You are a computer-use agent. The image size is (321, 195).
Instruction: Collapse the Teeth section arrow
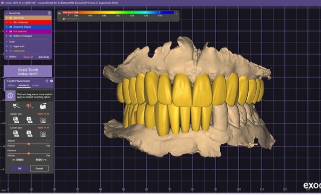(7, 42)
